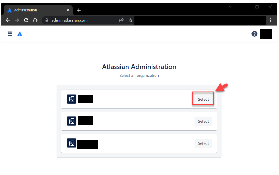
Task: Click the second organization's building icon
Action: [71, 121]
